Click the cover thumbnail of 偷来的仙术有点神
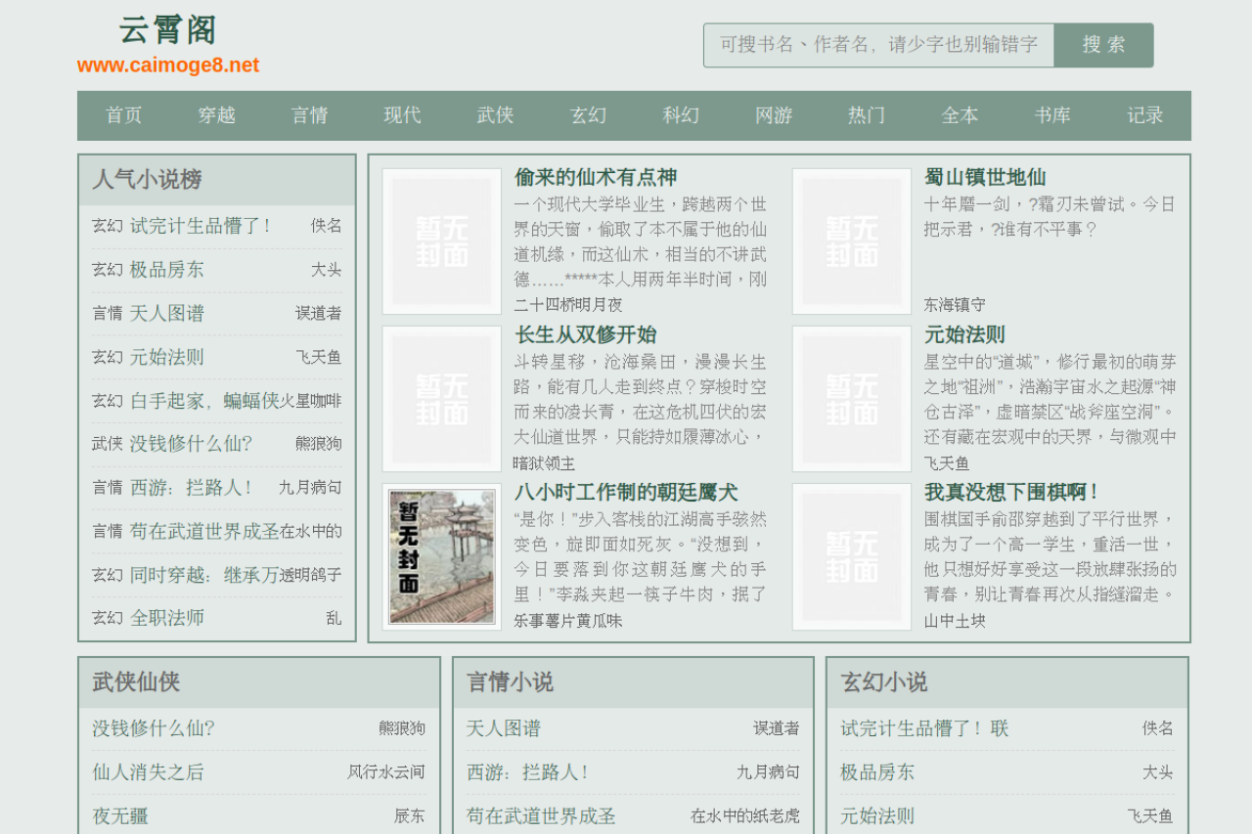Image resolution: width=1252 pixels, height=834 pixels. pyautogui.click(x=442, y=241)
